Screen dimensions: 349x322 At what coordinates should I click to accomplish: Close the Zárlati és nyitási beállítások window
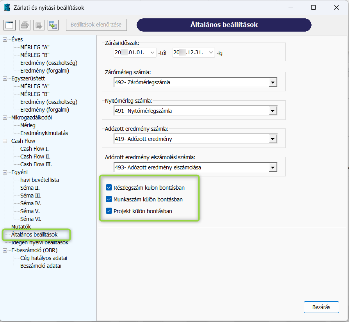(337, 7)
